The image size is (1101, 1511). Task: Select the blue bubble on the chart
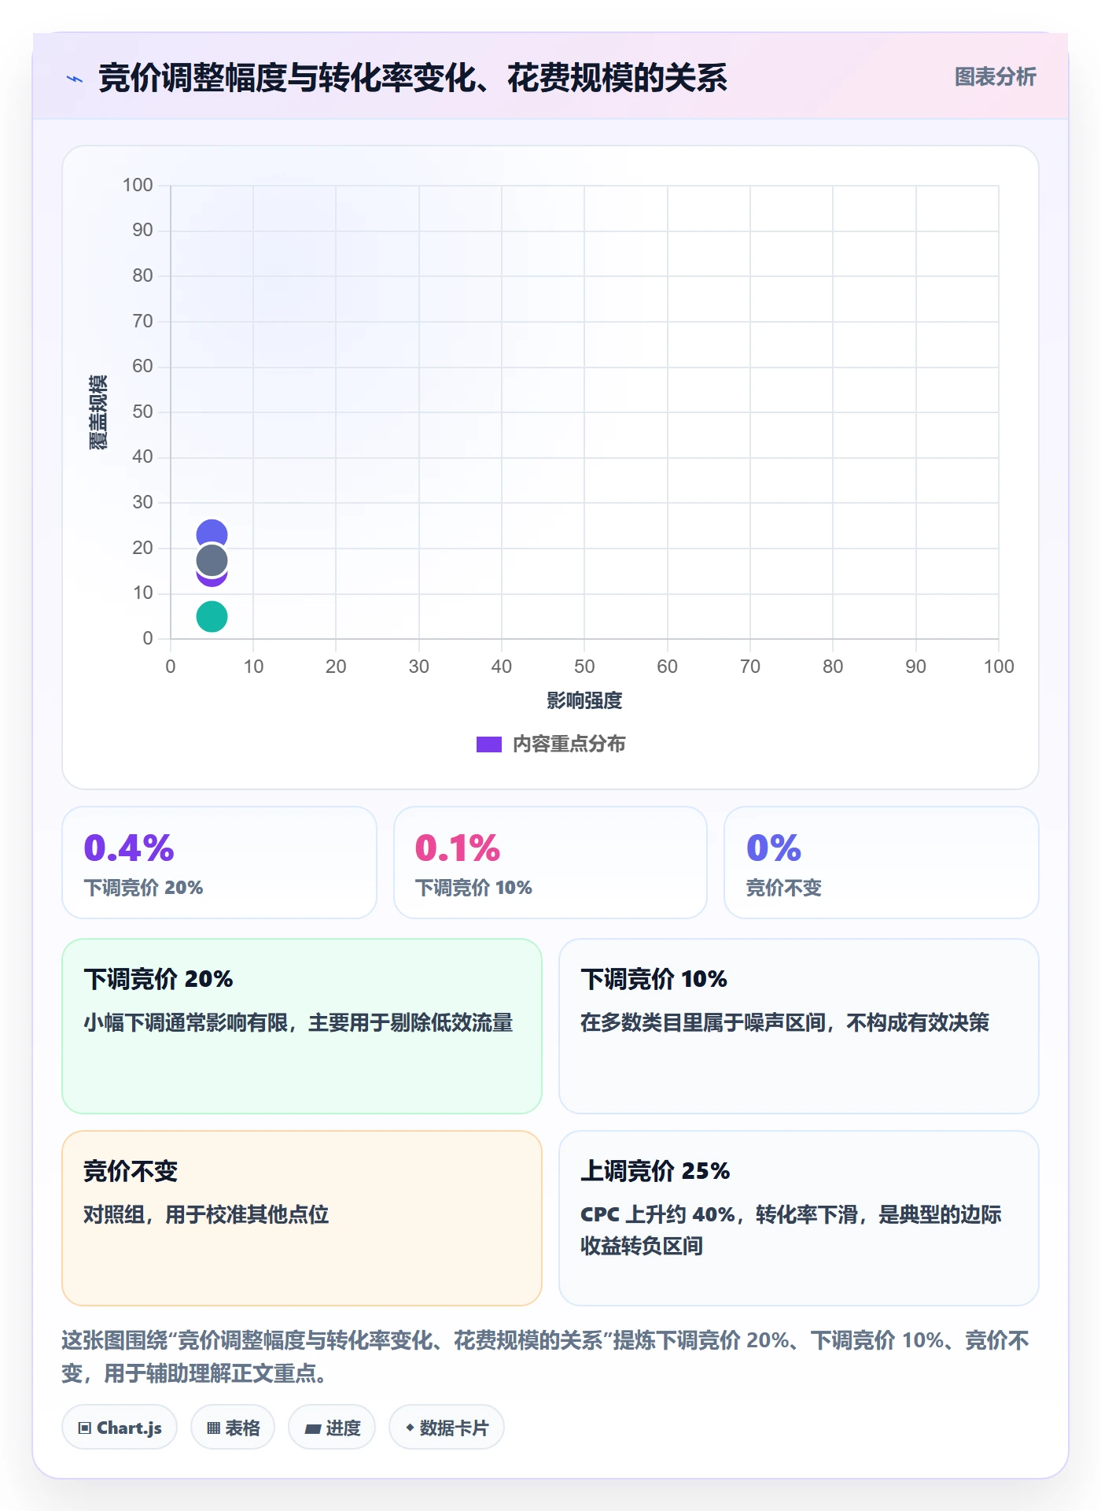click(212, 530)
